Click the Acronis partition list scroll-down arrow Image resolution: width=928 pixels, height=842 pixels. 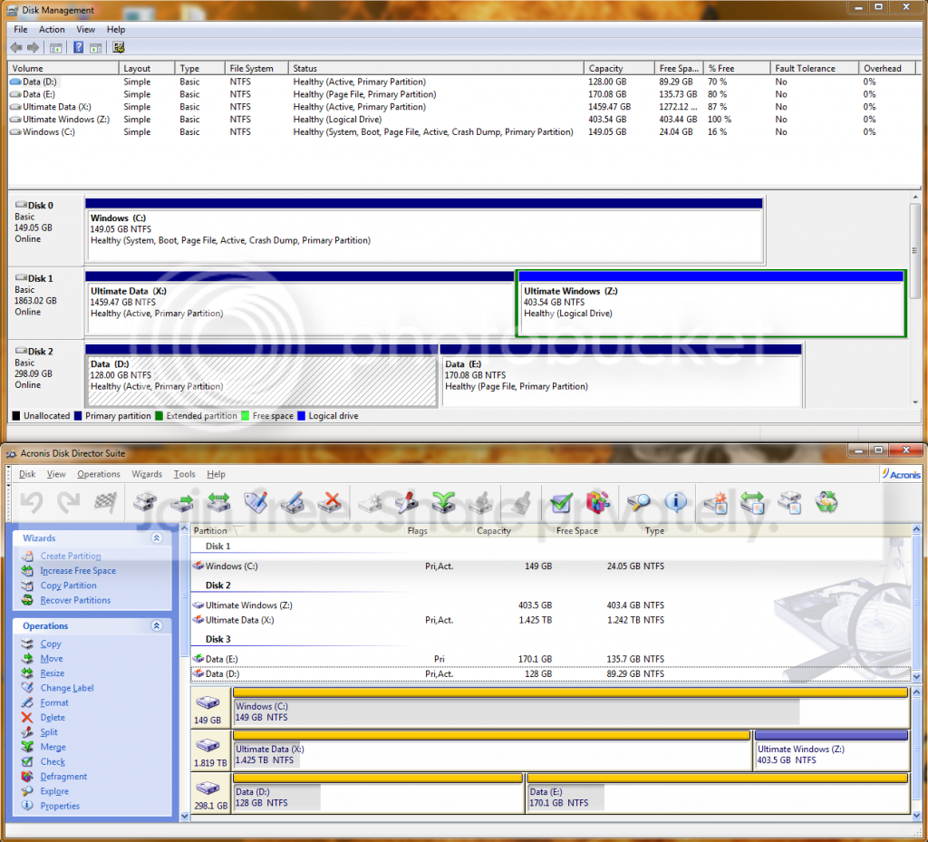pyautogui.click(x=917, y=676)
